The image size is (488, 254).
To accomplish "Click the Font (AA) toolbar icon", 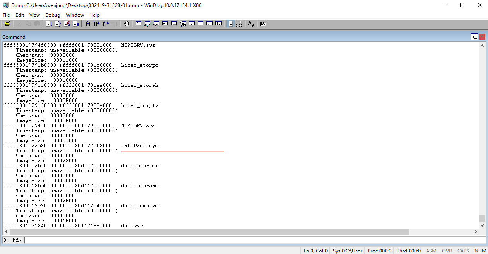I will click(x=251, y=24).
